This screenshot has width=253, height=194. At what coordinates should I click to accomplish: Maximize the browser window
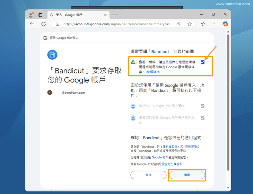[x=213, y=14]
